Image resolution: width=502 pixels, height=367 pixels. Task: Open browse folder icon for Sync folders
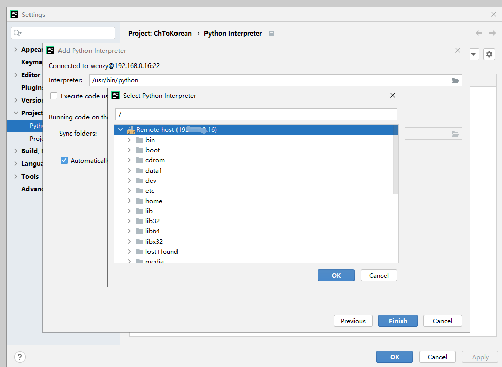coord(455,134)
